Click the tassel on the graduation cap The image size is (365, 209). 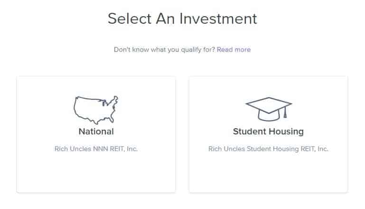[x=285, y=113]
